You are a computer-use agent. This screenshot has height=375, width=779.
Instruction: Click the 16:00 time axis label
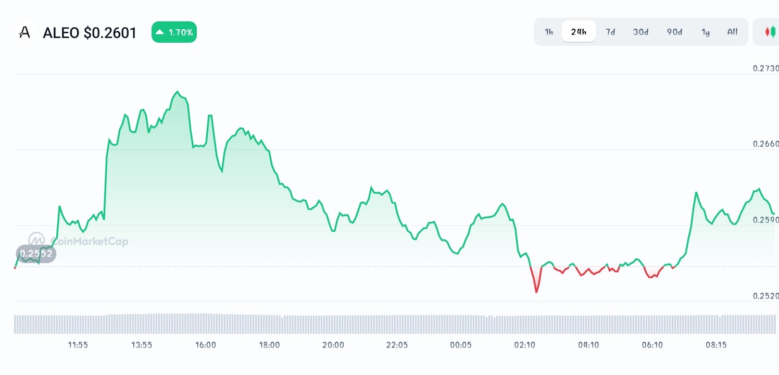click(x=206, y=345)
